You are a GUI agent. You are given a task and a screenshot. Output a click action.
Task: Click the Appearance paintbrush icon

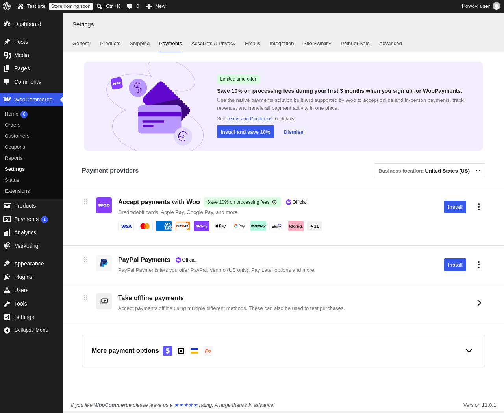click(x=7, y=264)
